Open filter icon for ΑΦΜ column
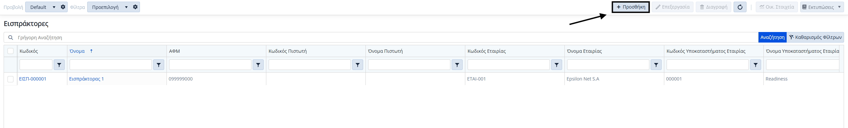Screen dimensions: 848x128 coord(258,65)
